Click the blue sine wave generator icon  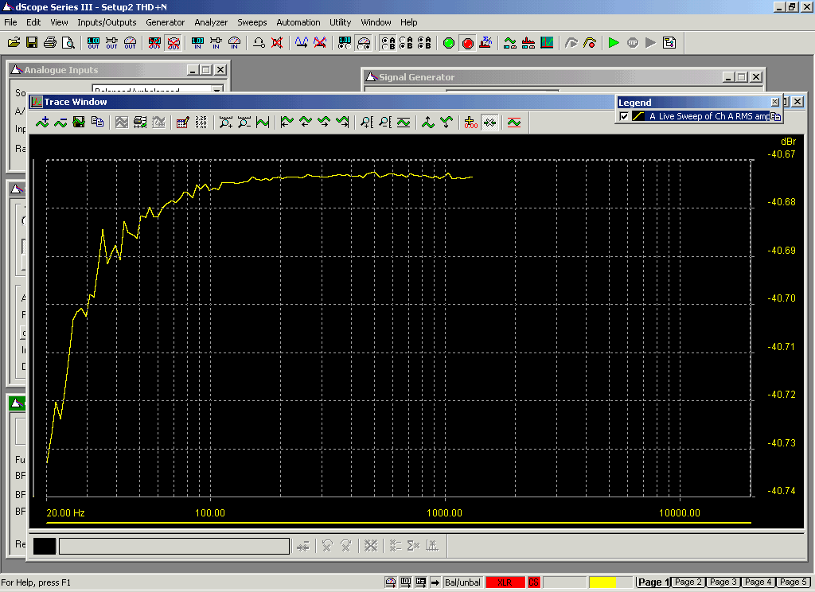pyautogui.click(x=302, y=43)
